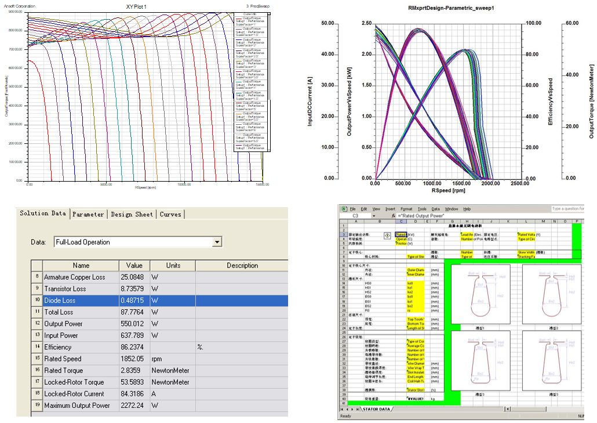Click the Name Box showing C3
This screenshot has width=597, height=423.
tap(356, 216)
